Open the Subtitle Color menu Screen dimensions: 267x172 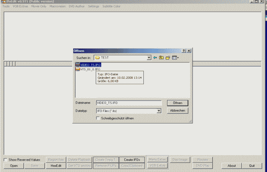click(111, 6)
